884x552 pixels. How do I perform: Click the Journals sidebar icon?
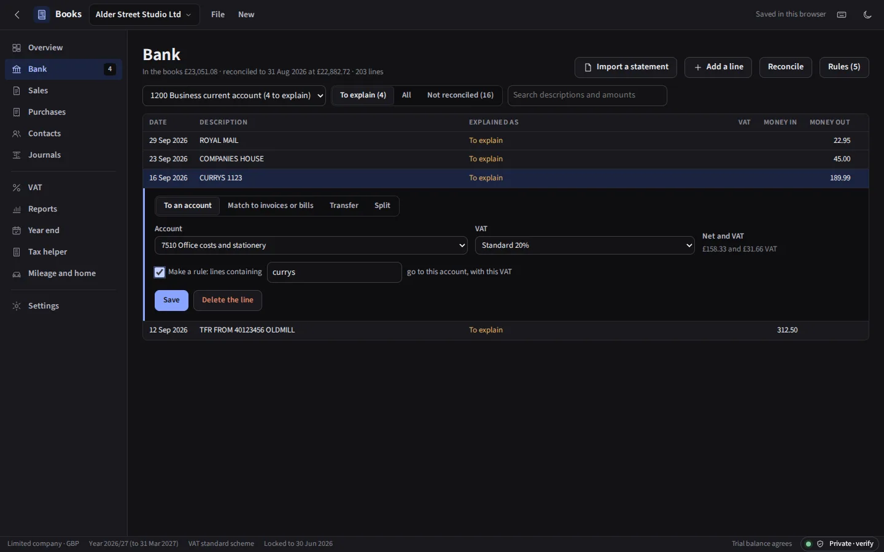point(17,155)
